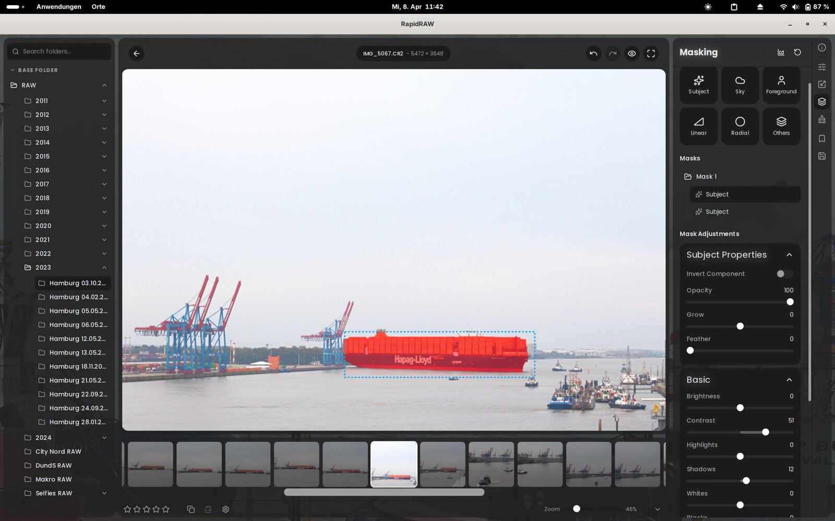Go back to the library view

[x=136, y=53]
